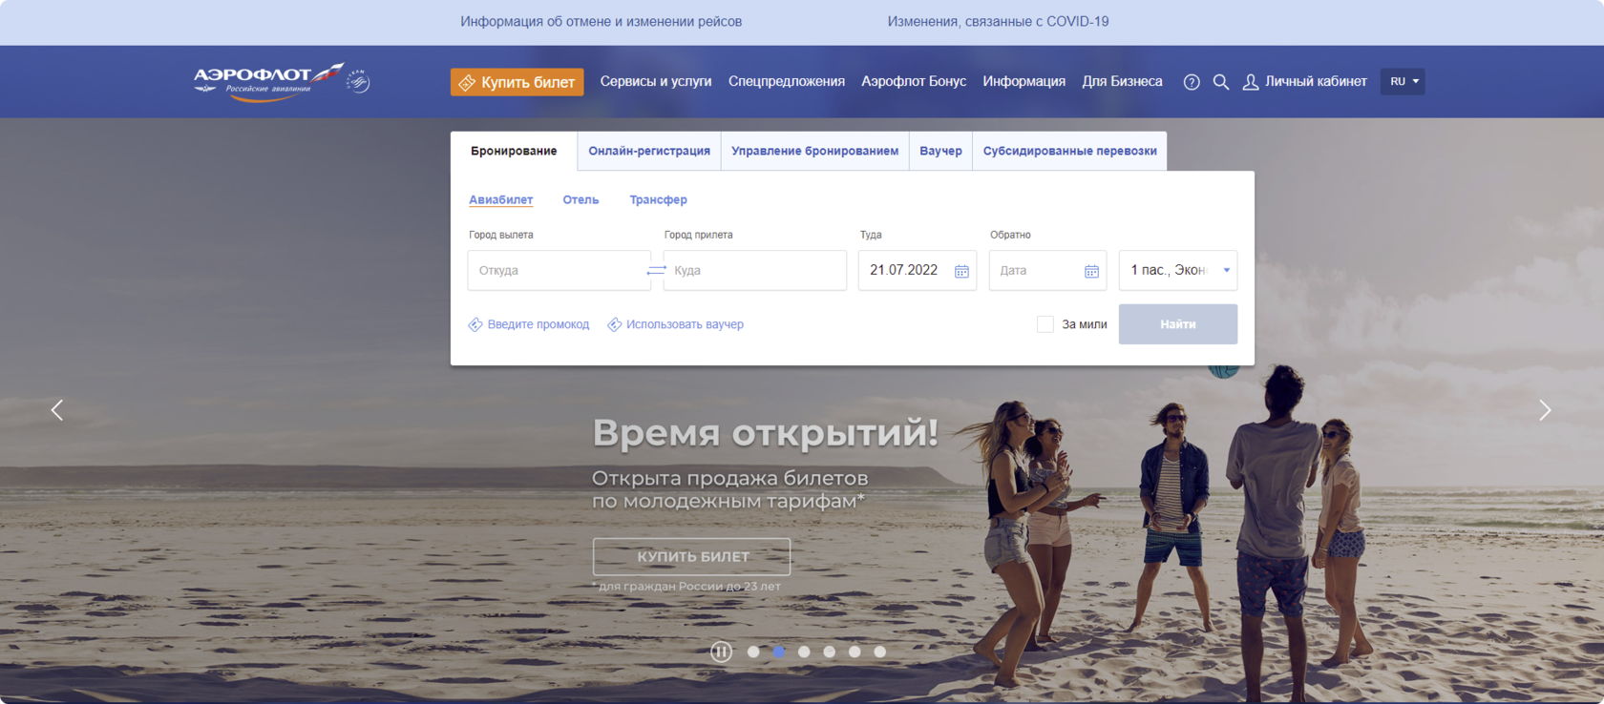This screenshot has height=704, width=1604.
Task: Open the 'Информация' menu
Action: point(1024,82)
